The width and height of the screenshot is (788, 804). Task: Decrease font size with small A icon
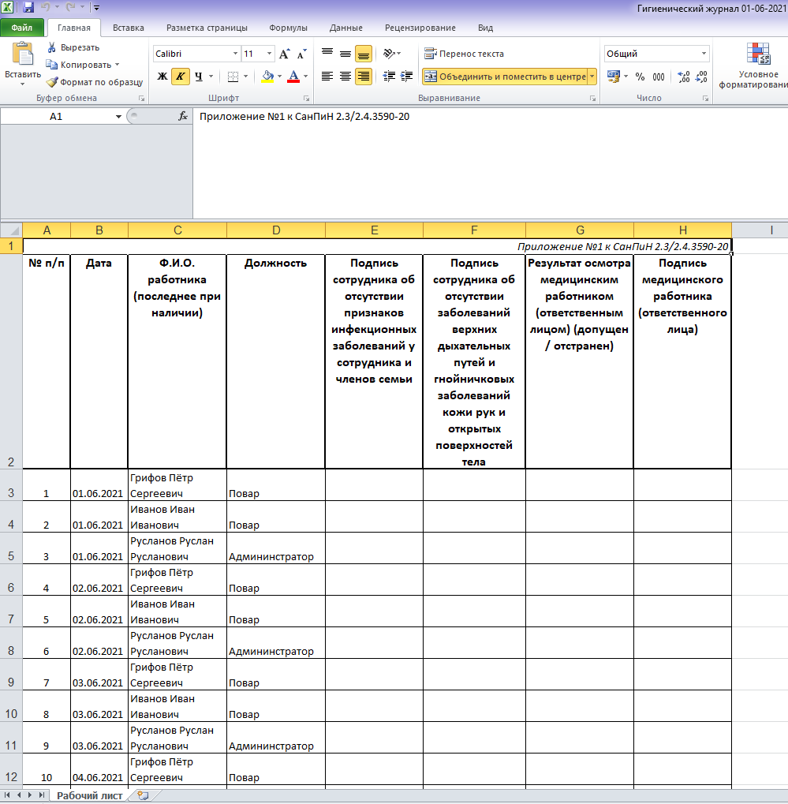coord(302,54)
